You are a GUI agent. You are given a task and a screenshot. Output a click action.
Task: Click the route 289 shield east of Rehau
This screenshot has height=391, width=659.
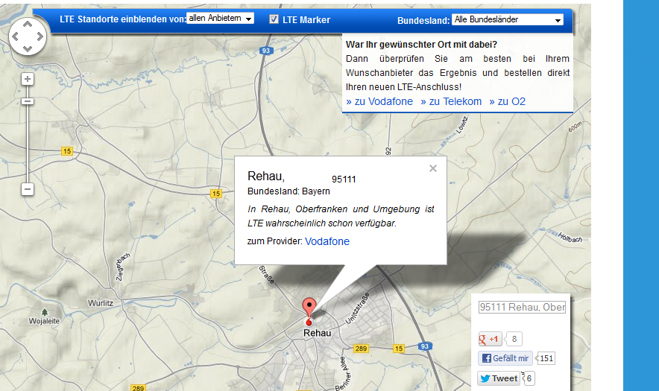tap(361, 349)
